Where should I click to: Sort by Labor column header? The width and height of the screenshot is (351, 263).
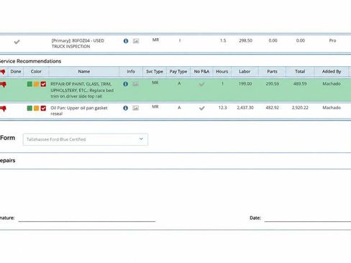(245, 72)
